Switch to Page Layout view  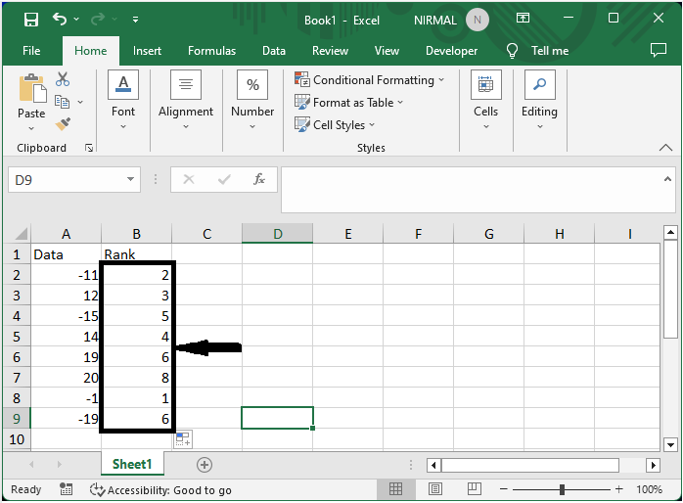pos(435,489)
